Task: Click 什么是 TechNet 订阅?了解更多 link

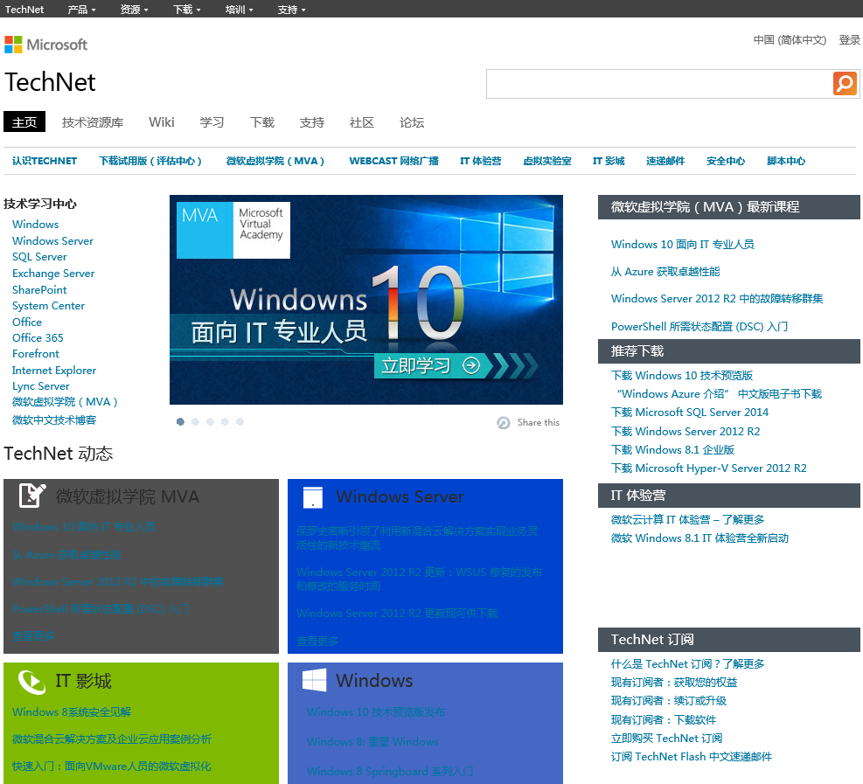Action: [687, 664]
